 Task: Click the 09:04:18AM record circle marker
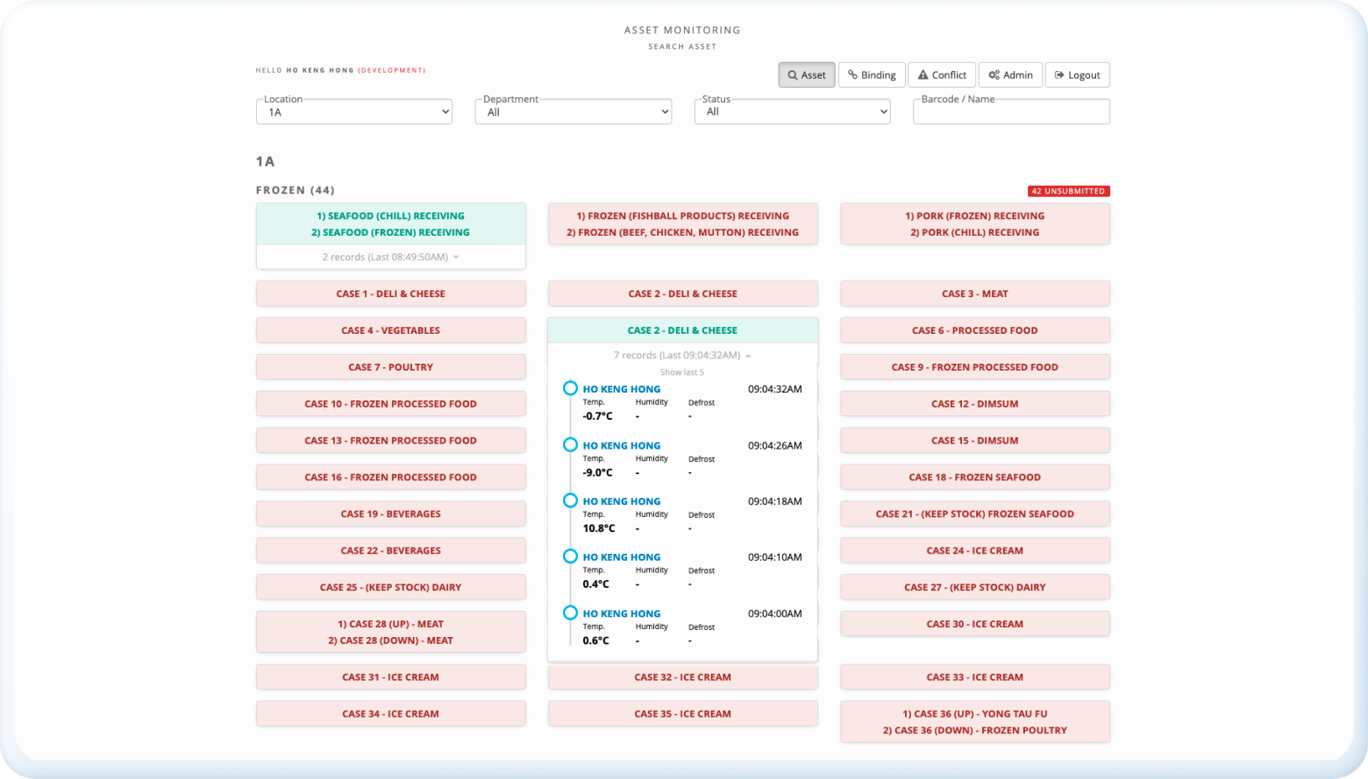click(570, 500)
